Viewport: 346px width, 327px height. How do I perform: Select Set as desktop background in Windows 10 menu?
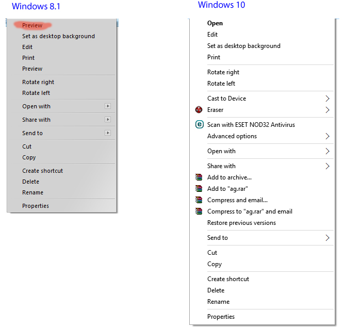pyautogui.click(x=244, y=46)
